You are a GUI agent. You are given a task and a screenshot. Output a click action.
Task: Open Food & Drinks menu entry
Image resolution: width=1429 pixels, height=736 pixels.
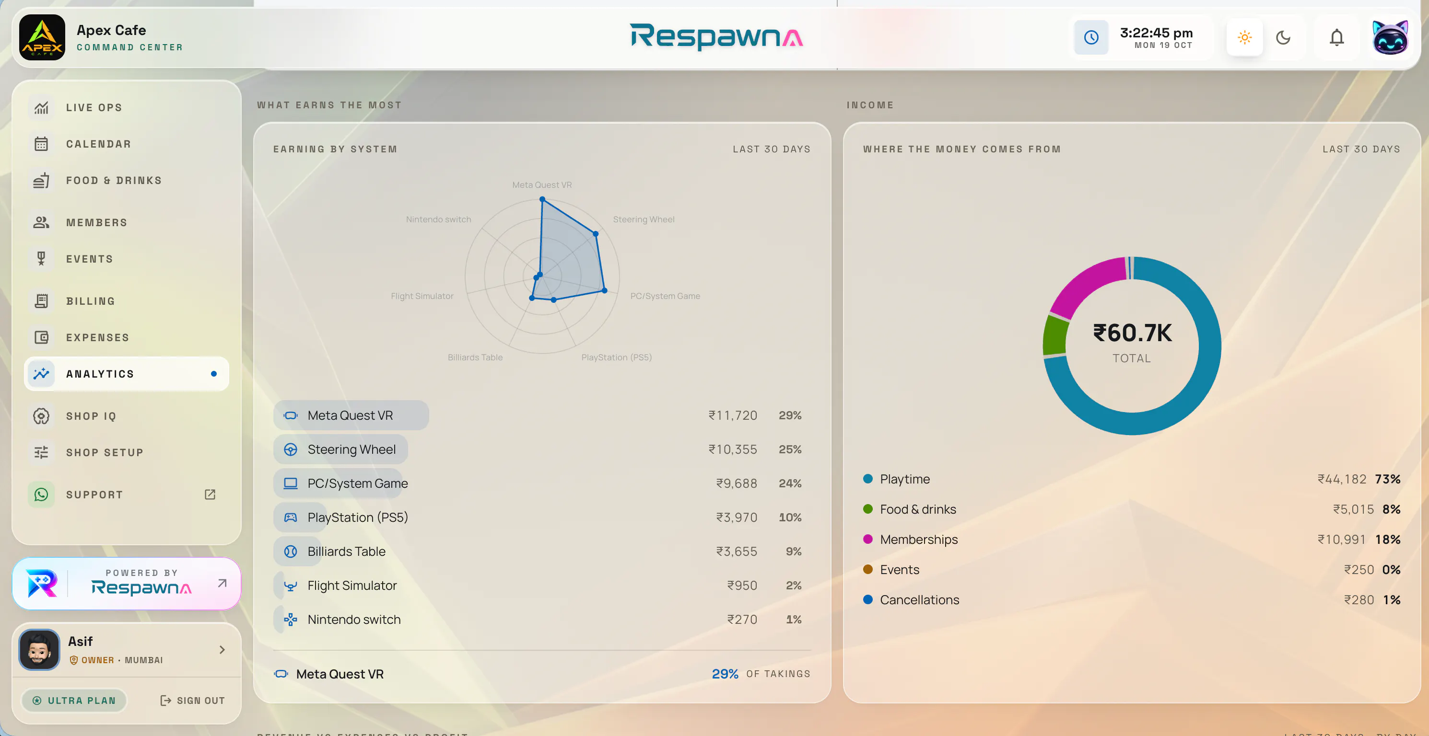pyautogui.click(x=127, y=181)
